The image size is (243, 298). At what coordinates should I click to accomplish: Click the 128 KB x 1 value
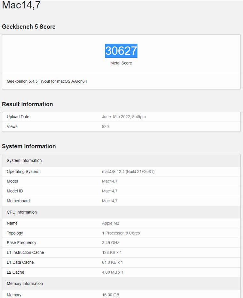[112, 252]
